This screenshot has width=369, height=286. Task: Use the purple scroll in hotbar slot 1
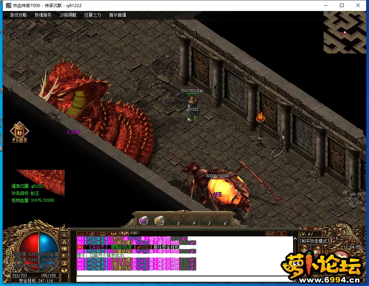144,220
